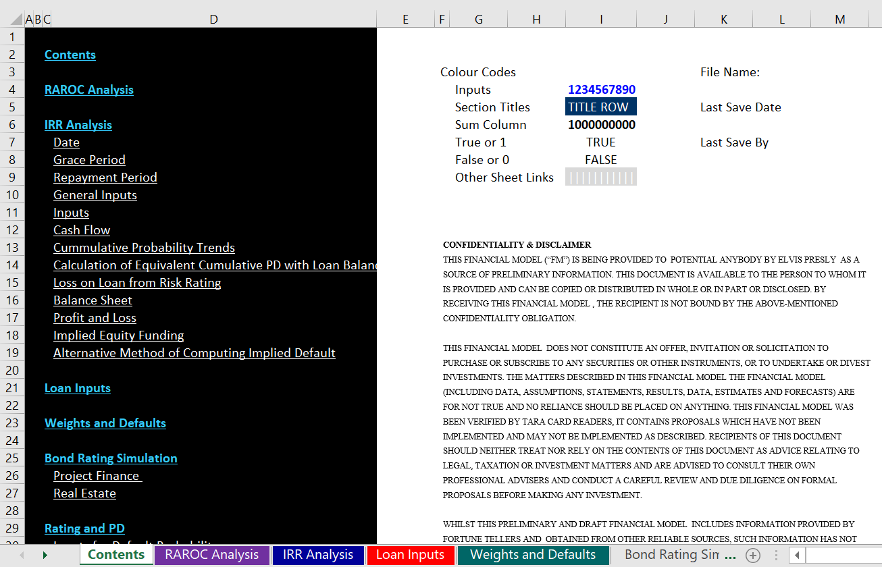Open the Cash Flow link
Screen dimensions: 882x567
click(x=82, y=230)
